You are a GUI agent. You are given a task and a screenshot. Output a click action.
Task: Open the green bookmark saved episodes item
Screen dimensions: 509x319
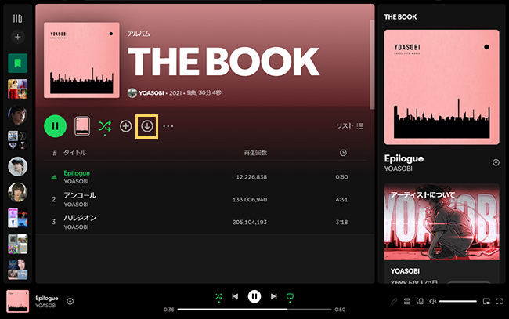[x=17, y=63]
